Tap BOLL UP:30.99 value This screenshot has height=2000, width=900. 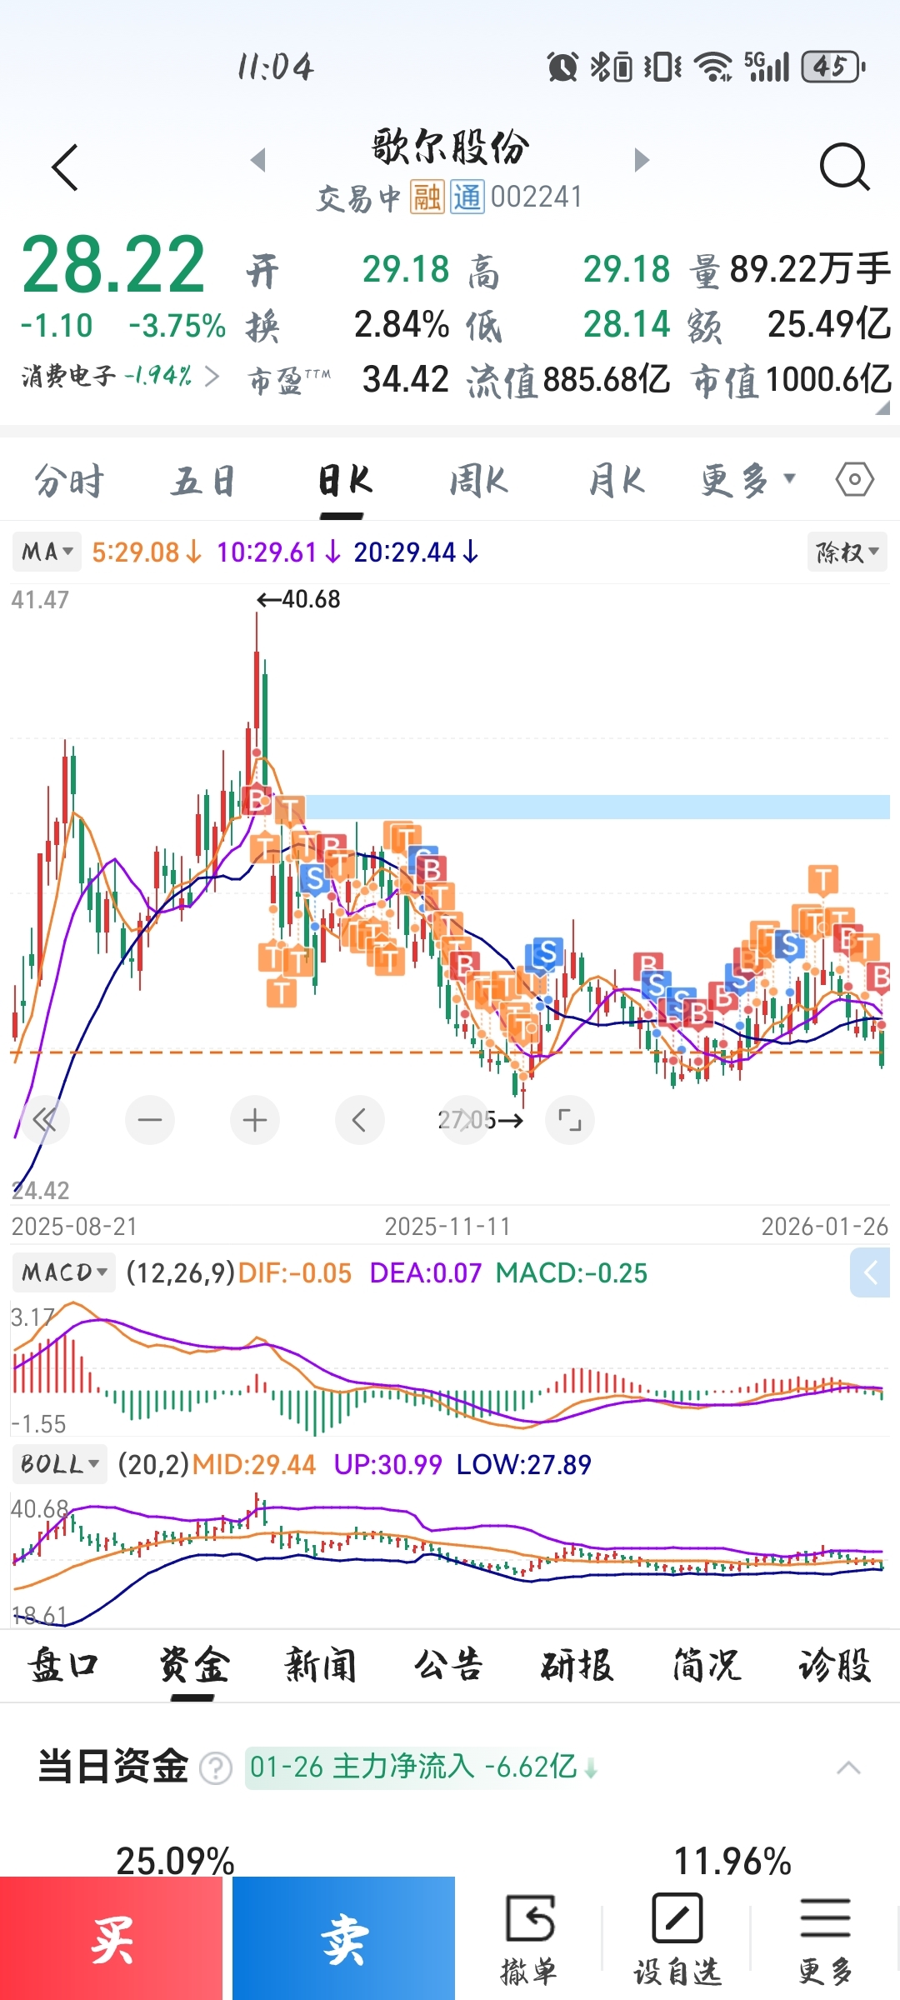tap(387, 1464)
